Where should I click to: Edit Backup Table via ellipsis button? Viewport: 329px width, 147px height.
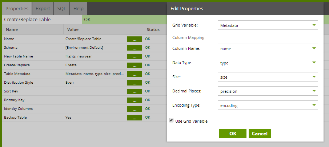coord(135,118)
